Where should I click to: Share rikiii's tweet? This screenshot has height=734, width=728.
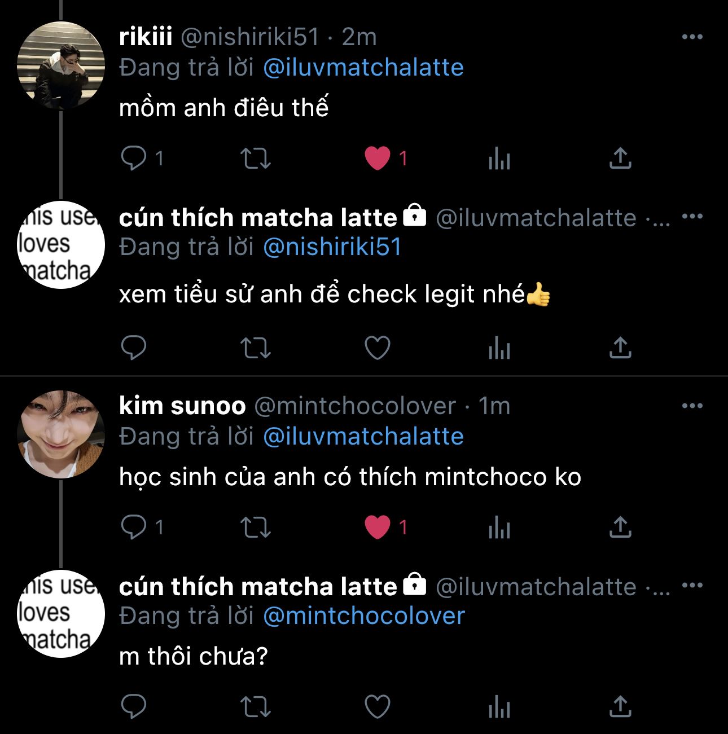620,159
